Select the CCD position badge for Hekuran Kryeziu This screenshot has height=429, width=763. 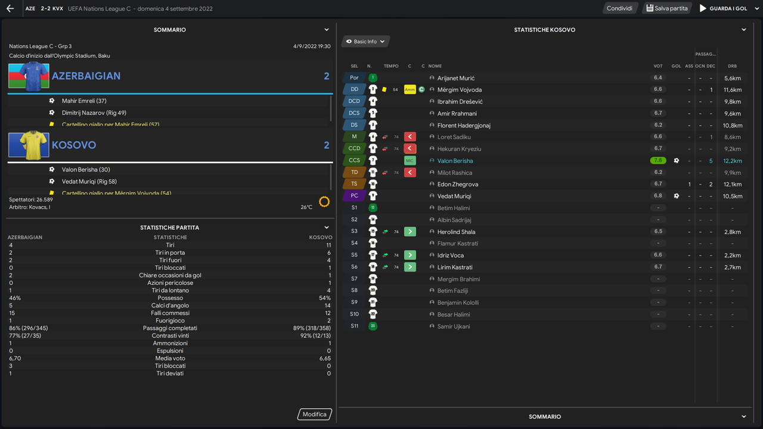click(x=355, y=148)
